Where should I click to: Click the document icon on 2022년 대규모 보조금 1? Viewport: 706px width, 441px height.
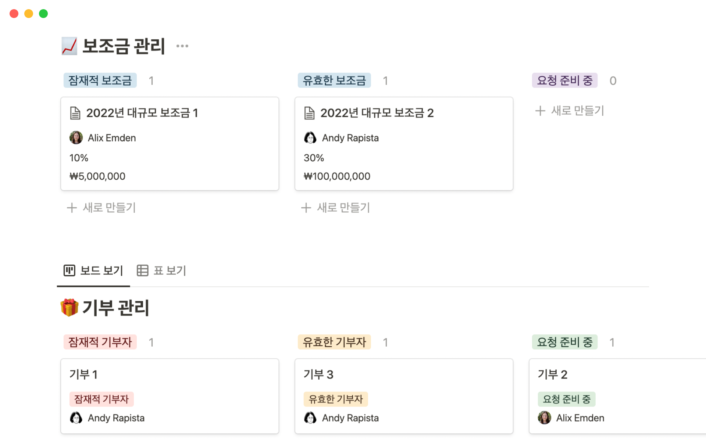point(75,113)
